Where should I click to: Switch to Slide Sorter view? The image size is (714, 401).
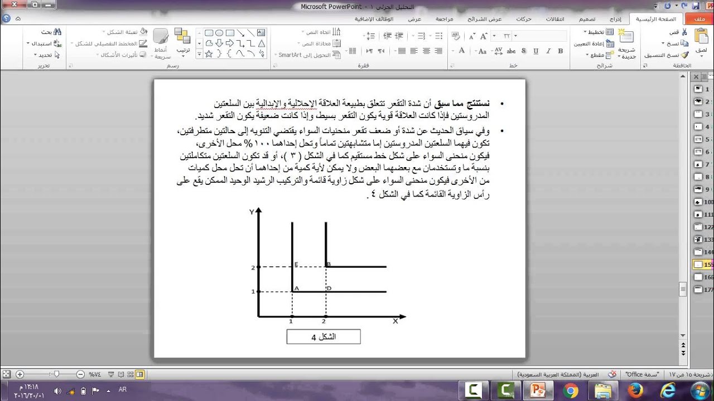click(x=131, y=374)
